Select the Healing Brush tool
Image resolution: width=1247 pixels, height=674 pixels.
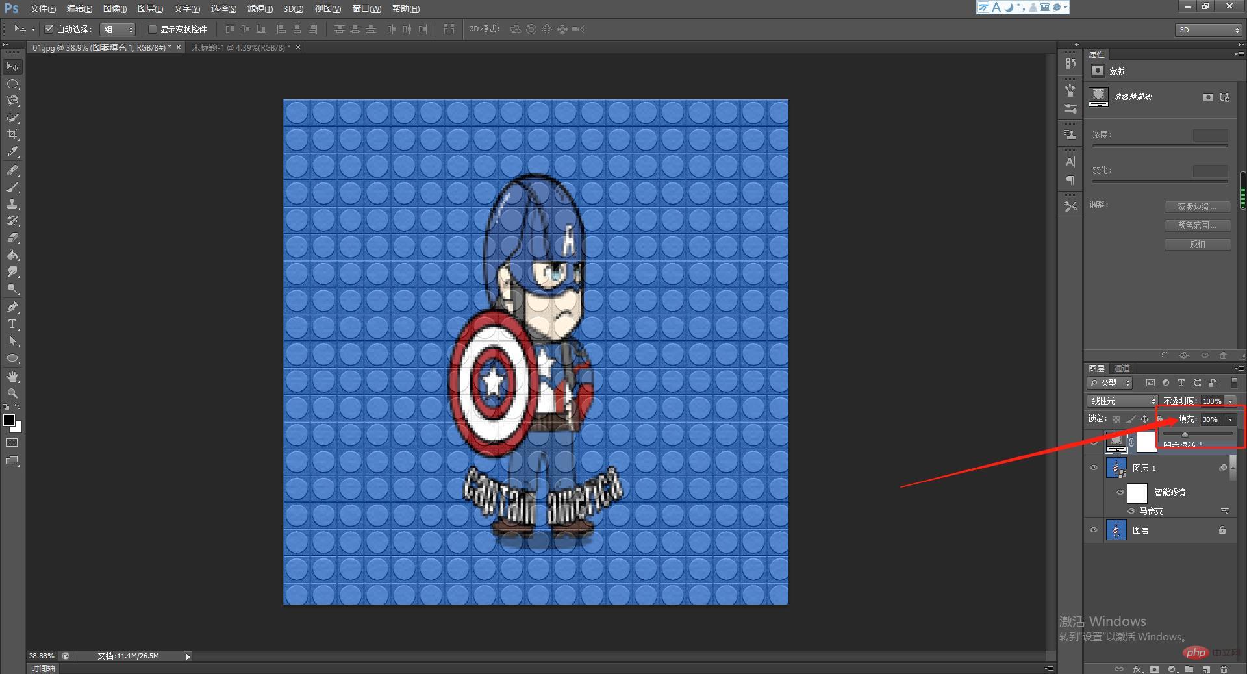pos(12,170)
